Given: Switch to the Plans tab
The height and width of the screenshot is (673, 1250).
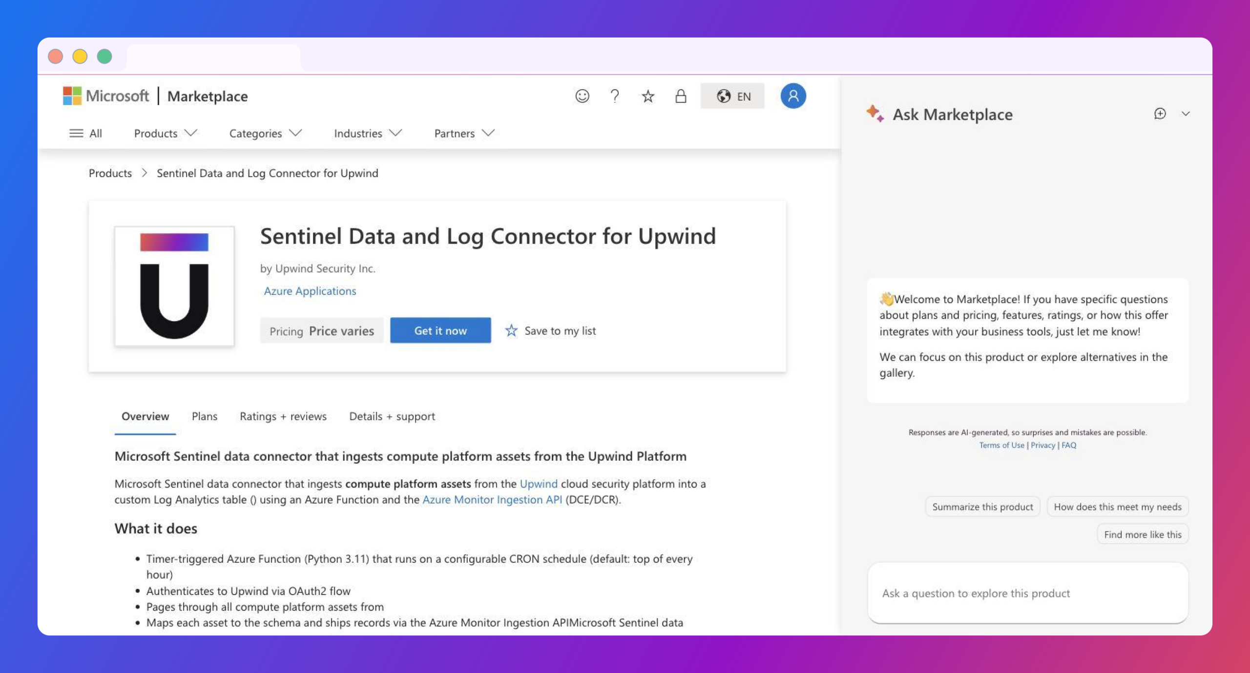Looking at the screenshot, I should coord(205,416).
